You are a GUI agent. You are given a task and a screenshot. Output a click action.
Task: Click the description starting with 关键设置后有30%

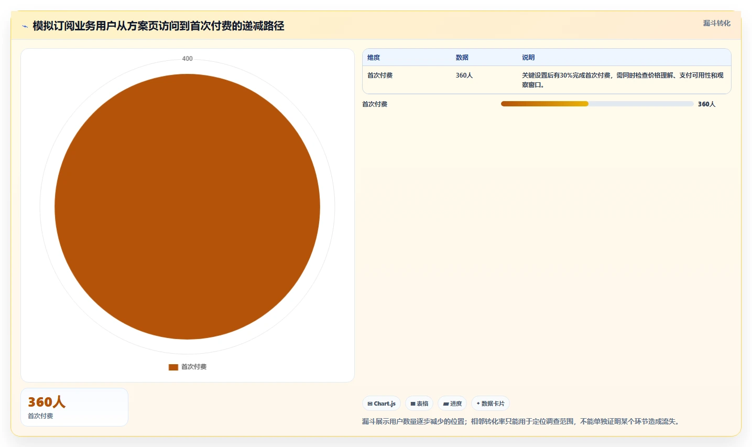coord(623,80)
